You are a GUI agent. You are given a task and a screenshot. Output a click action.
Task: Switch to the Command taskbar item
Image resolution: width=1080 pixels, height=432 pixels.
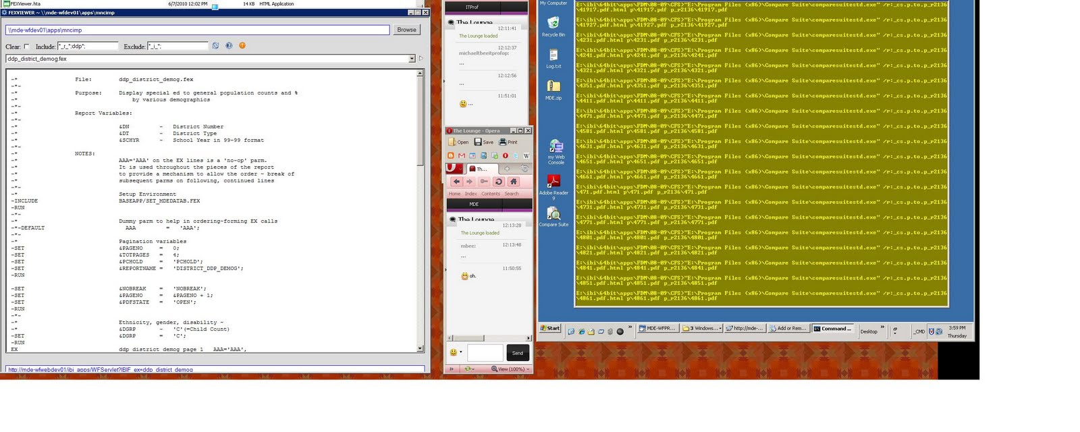click(x=832, y=329)
